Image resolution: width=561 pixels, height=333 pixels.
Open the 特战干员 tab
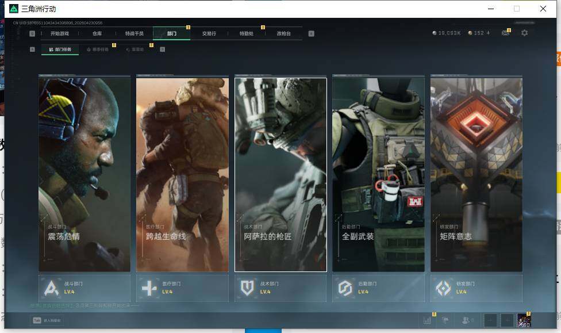pyautogui.click(x=134, y=33)
